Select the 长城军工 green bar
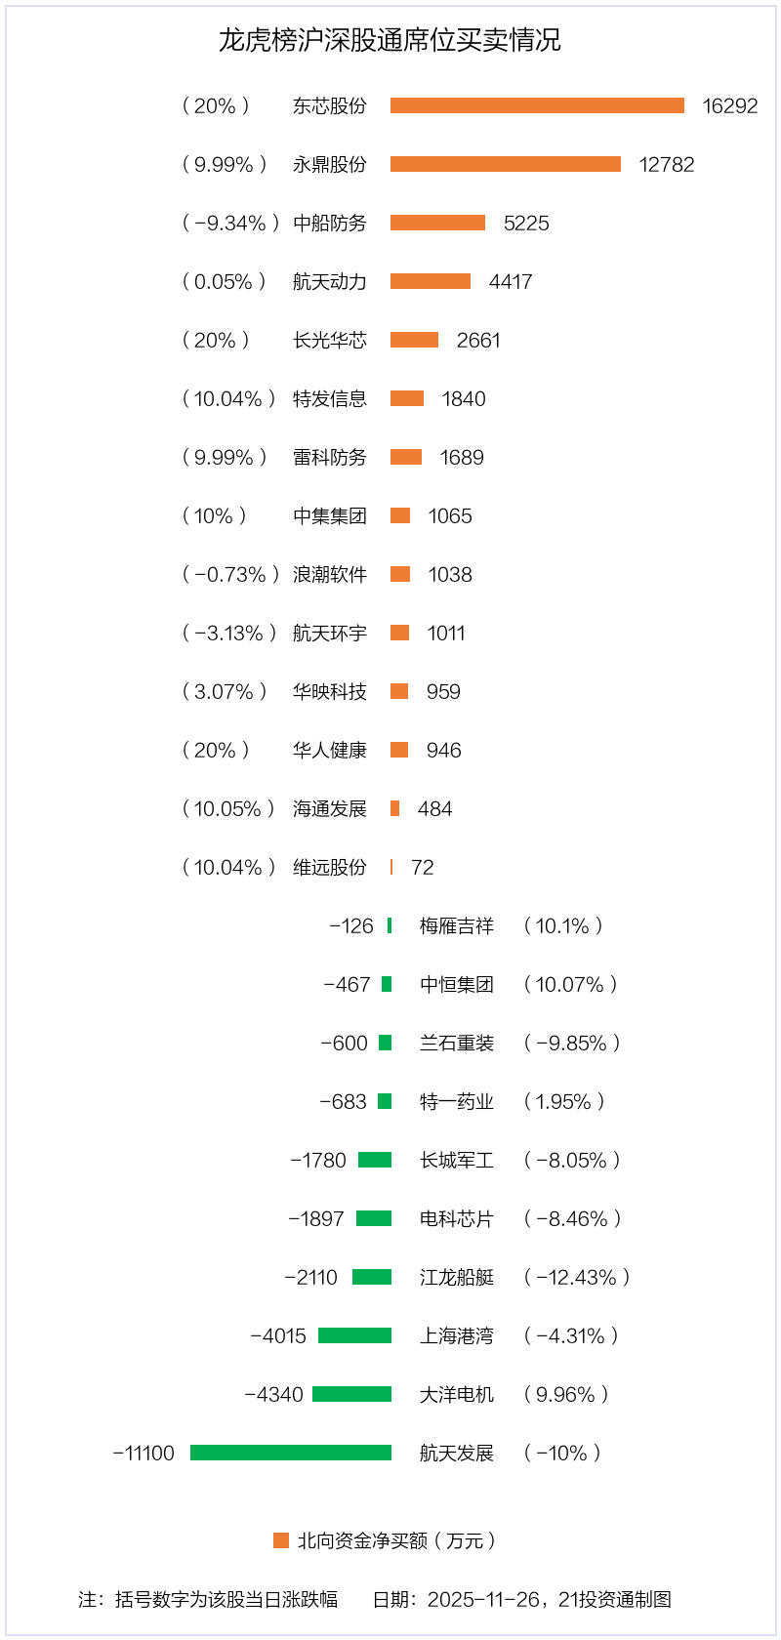 375,1160
